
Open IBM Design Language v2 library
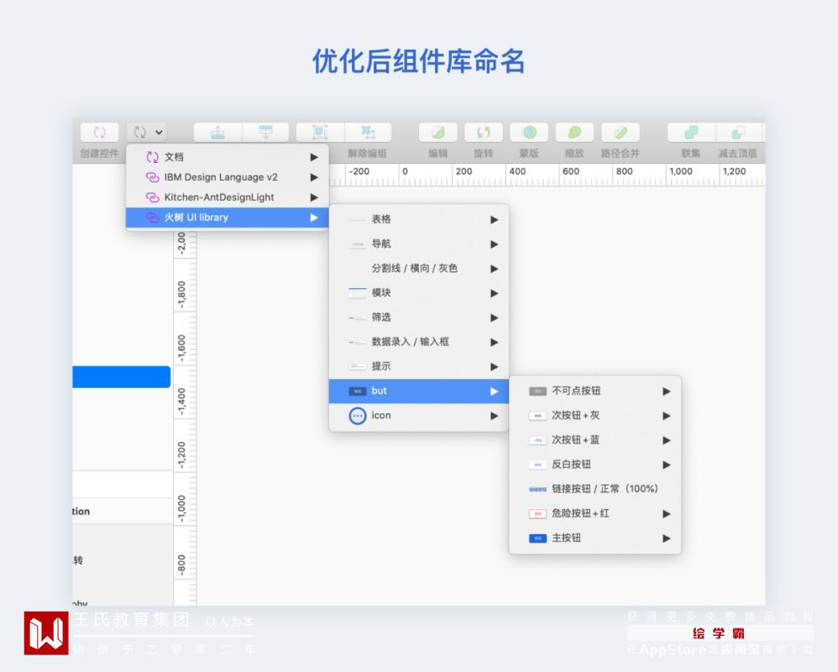click(228, 177)
